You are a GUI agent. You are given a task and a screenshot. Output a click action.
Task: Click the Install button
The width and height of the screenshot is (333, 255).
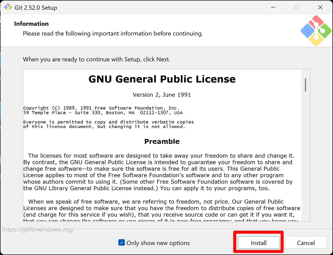click(259, 243)
